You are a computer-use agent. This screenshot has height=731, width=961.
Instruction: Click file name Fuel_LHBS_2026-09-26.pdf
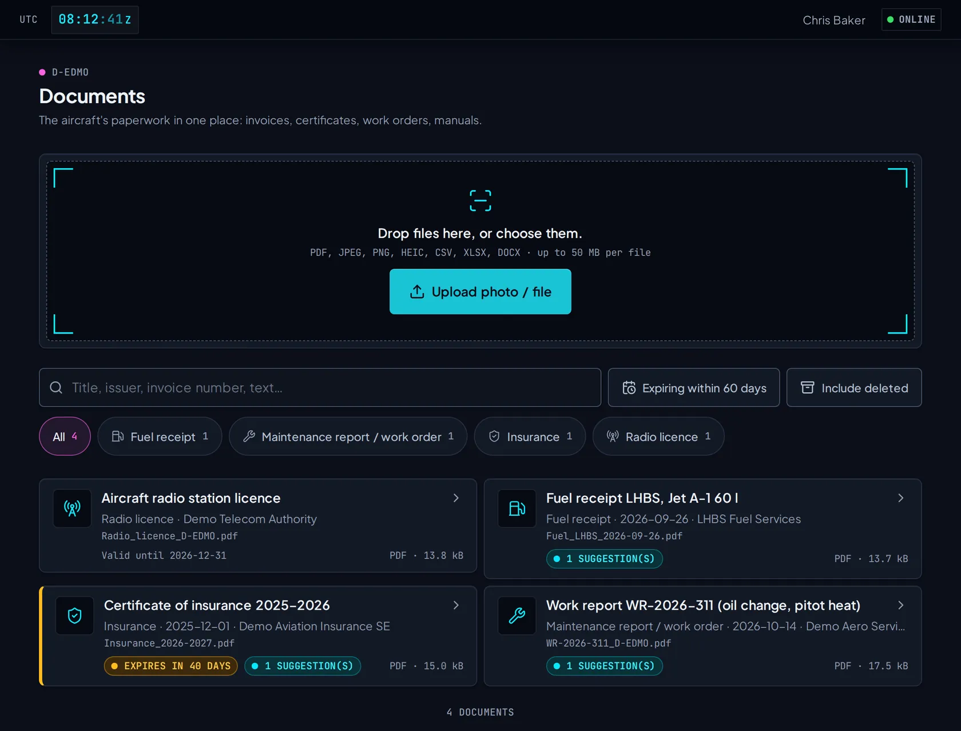614,536
